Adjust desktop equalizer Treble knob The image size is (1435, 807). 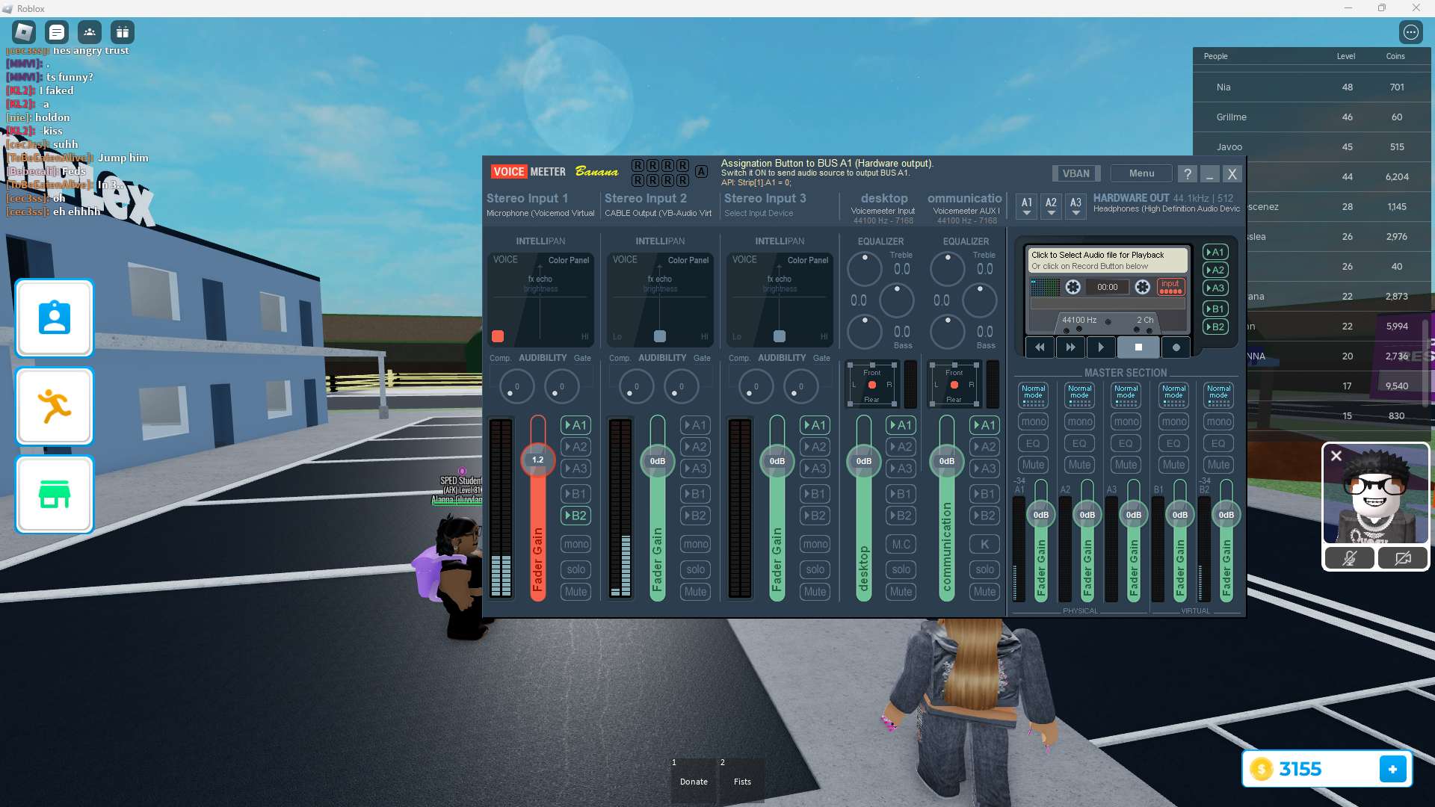(x=865, y=270)
